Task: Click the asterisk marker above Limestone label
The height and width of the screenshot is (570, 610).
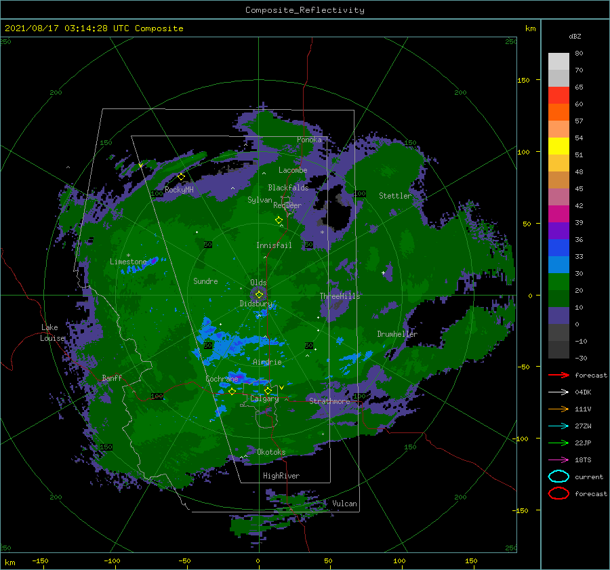Action: tap(128, 256)
